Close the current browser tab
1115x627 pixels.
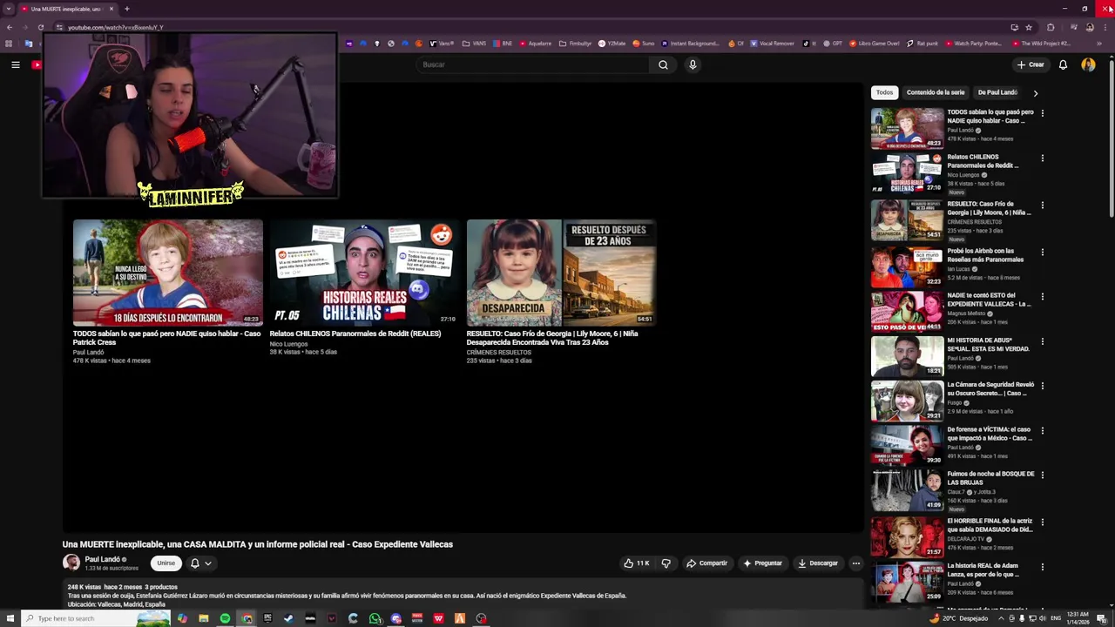point(111,9)
